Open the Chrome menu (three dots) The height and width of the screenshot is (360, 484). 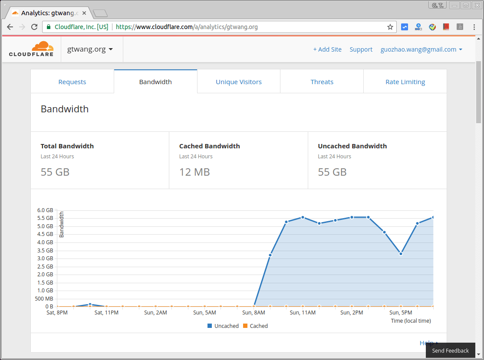(x=474, y=27)
